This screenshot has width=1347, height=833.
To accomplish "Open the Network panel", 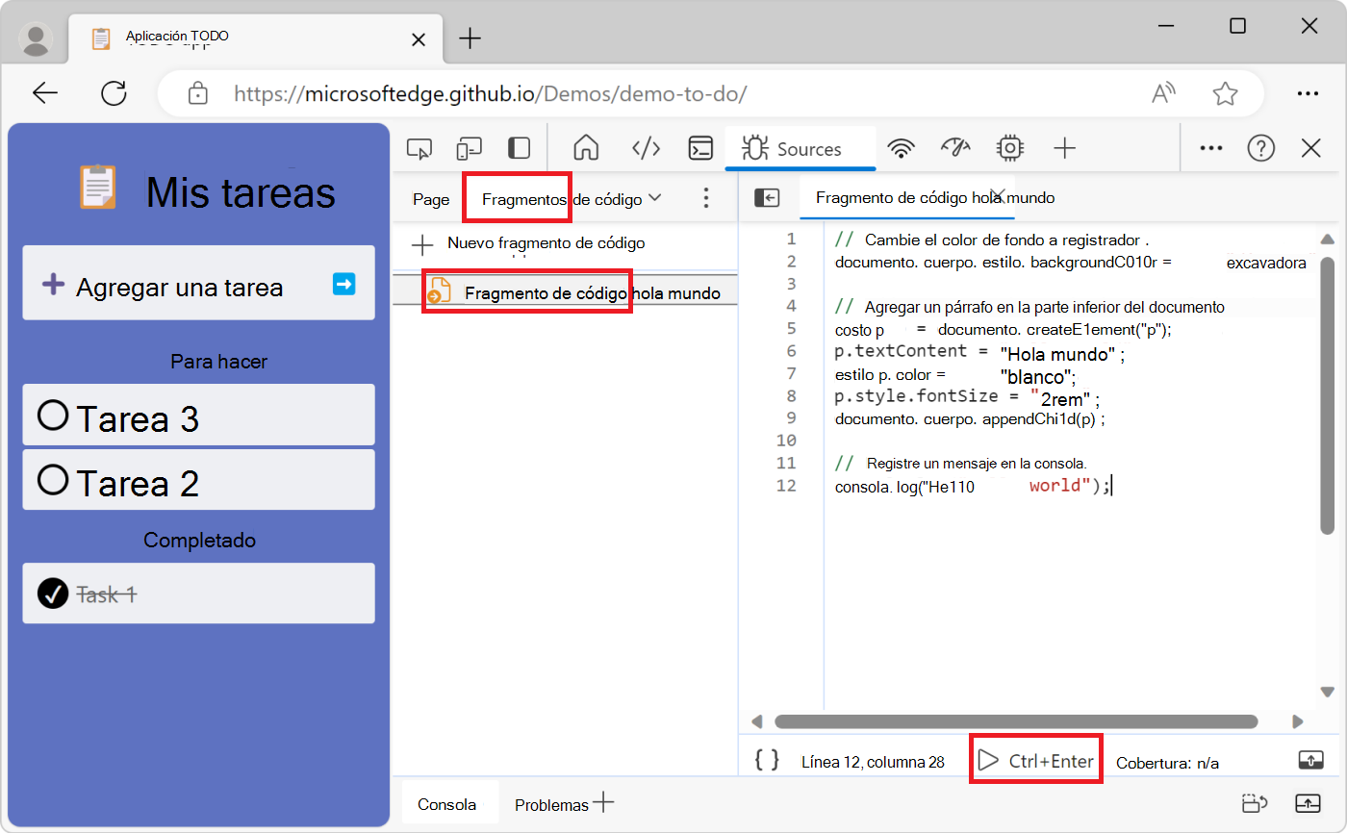I will (x=902, y=147).
